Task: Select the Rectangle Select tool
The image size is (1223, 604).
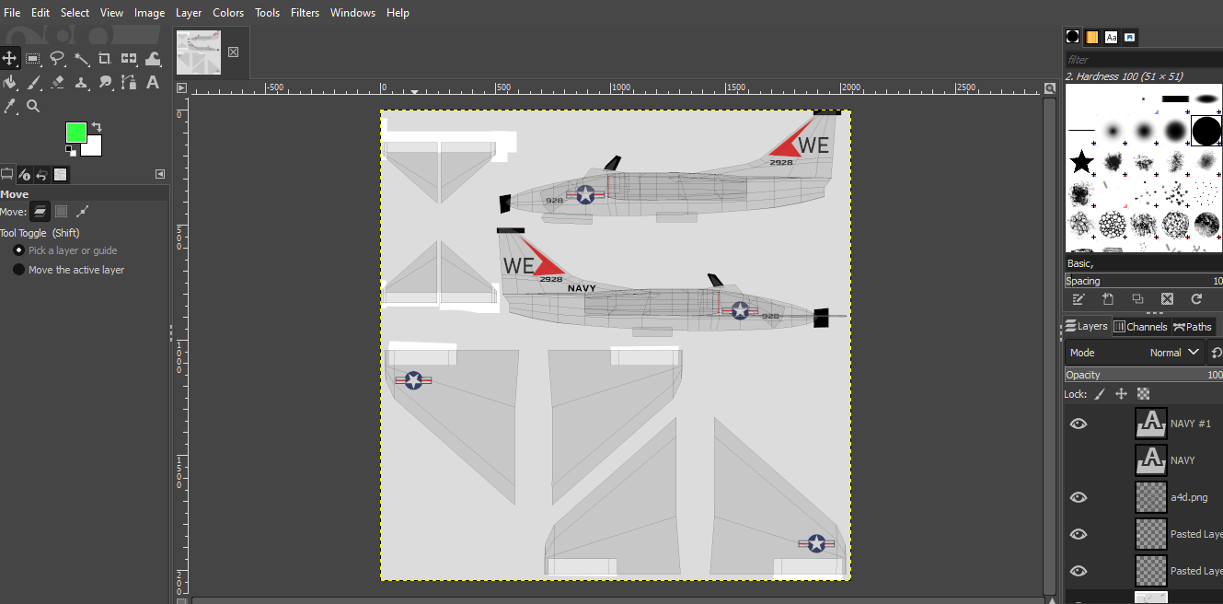Action: click(33, 58)
